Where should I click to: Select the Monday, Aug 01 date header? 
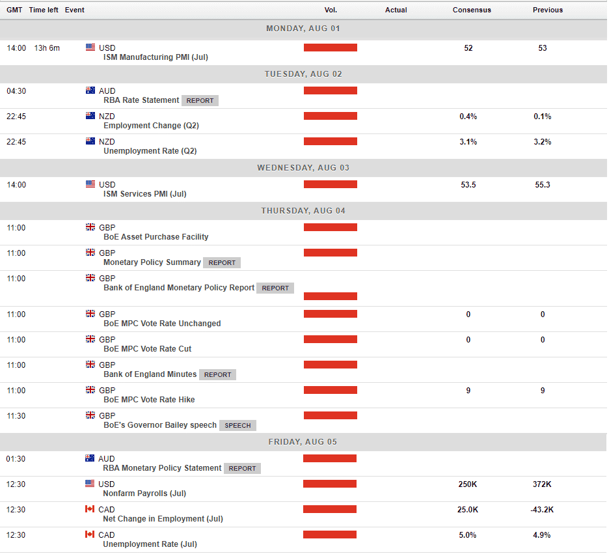(x=303, y=29)
